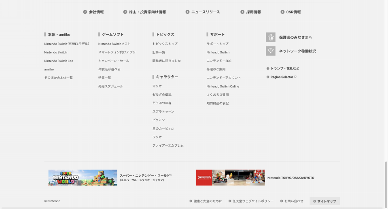Open 知的財産の表記 link

(218, 103)
